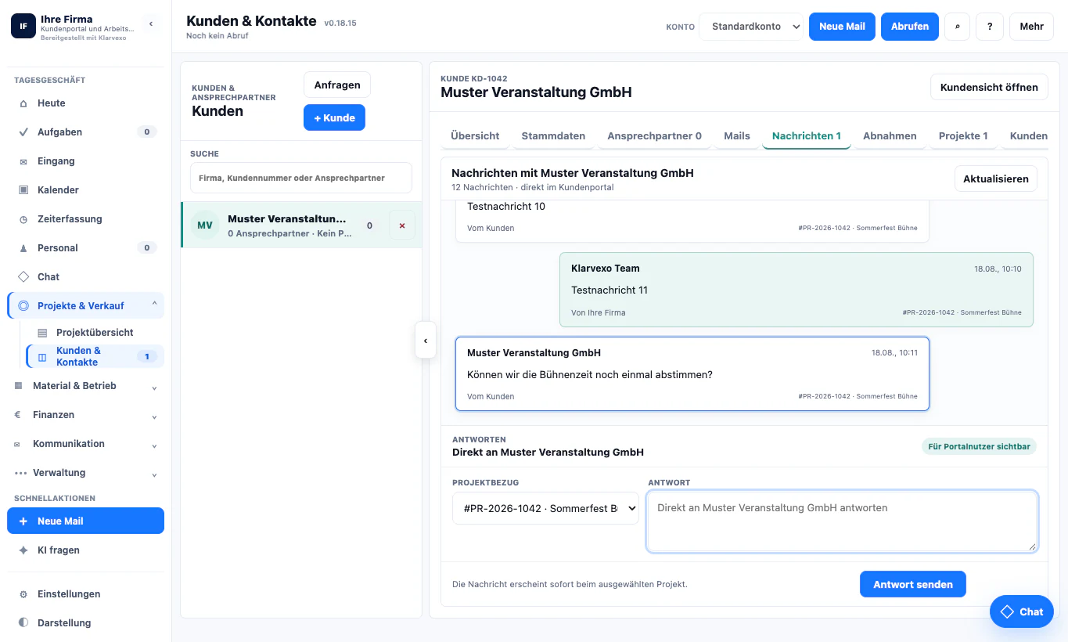The width and height of the screenshot is (1068, 642).
Task: Click the envelope icon beside Eingang
Action: pyautogui.click(x=23, y=161)
